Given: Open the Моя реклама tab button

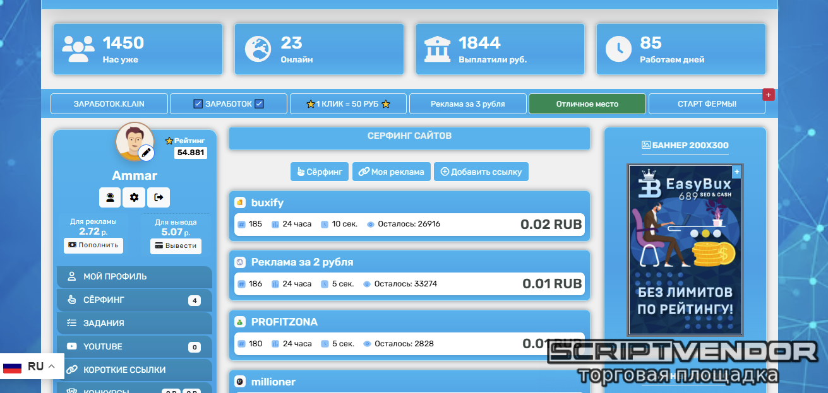Looking at the screenshot, I should 392,172.
